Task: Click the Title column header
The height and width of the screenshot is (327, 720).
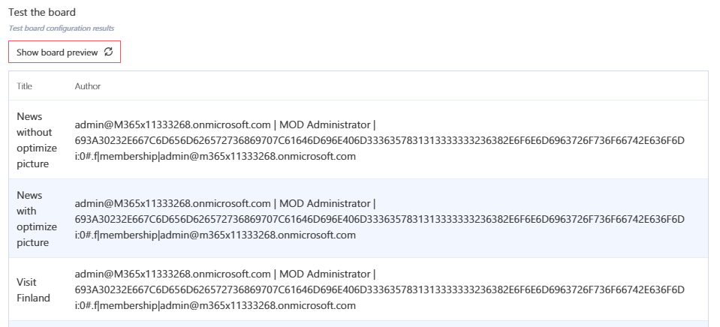Action: coord(25,86)
